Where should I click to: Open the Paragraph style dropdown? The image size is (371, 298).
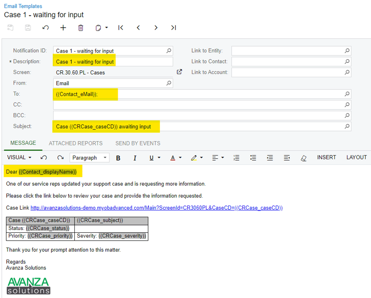(x=90, y=157)
